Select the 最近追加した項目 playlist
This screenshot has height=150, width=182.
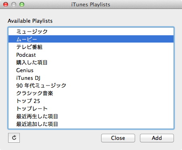pos(91,124)
